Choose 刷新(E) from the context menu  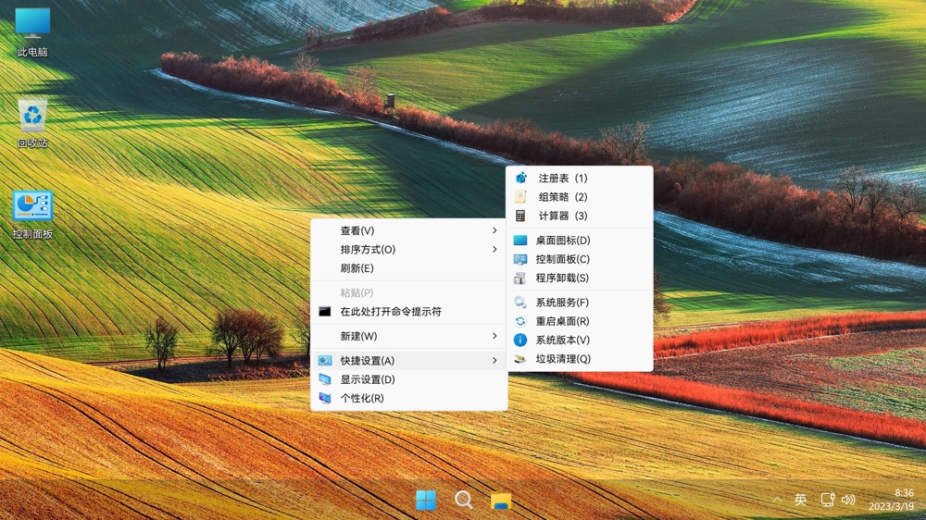[357, 268]
